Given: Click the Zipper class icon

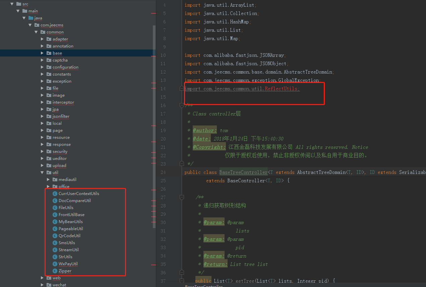Looking at the screenshot, I should pos(55,271).
